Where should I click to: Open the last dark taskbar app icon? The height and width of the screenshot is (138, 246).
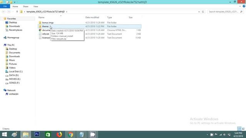pyautogui.click(x=93, y=135)
